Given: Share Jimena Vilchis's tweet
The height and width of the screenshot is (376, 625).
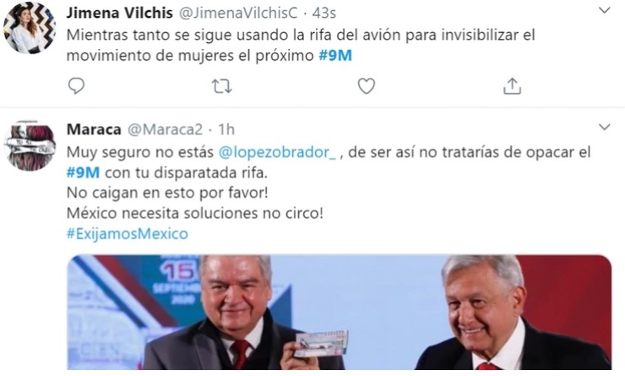Looking at the screenshot, I should pyautogui.click(x=512, y=85).
